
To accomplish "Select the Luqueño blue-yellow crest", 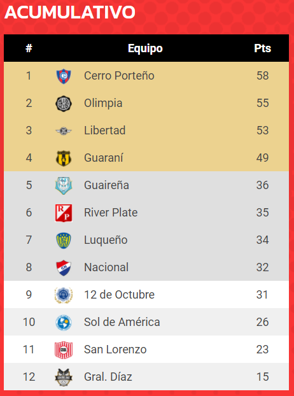I will pyautogui.click(x=64, y=240).
